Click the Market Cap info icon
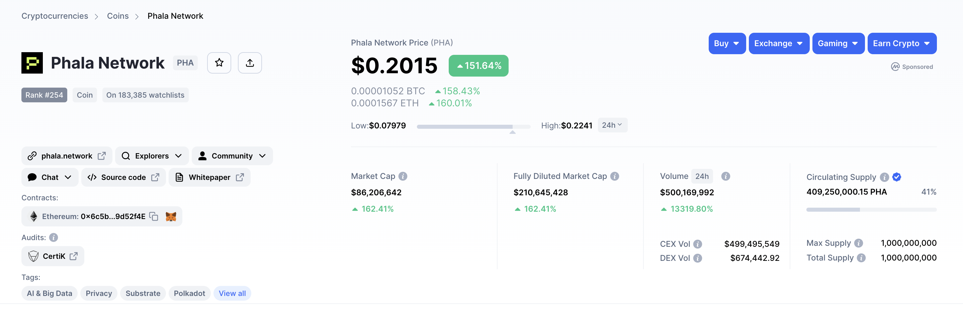This screenshot has width=963, height=309. (403, 176)
